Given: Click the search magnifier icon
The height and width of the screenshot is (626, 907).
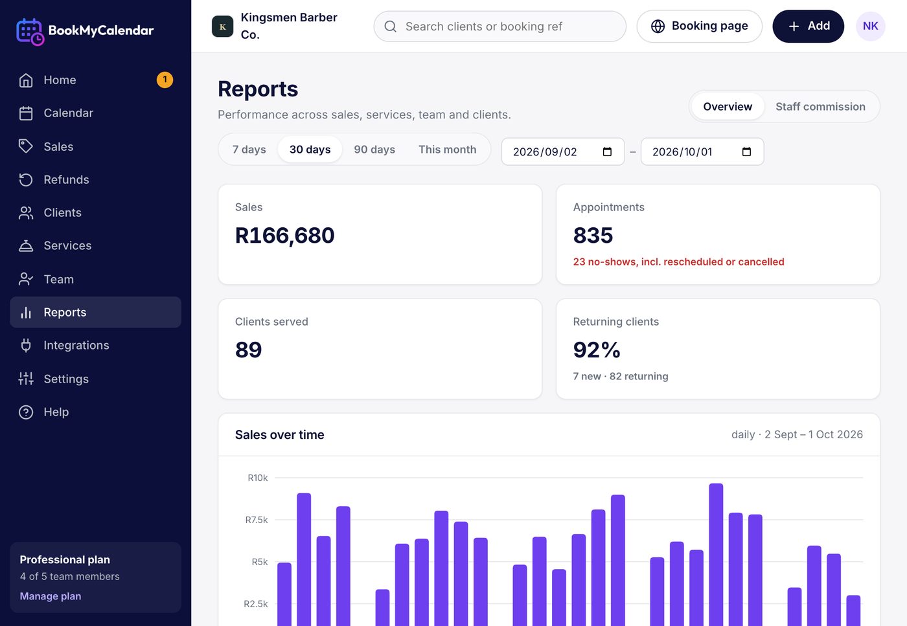Looking at the screenshot, I should pyautogui.click(x=390, y=27).
